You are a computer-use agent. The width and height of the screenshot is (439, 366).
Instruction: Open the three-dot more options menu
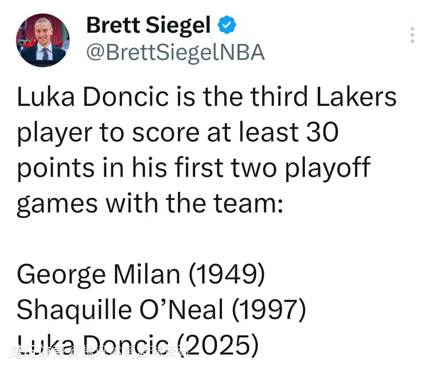(412, 35)
